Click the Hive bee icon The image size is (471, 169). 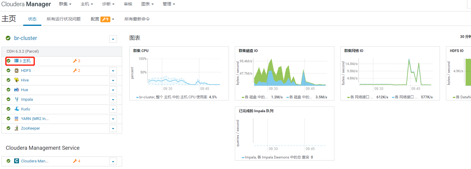point(17,80)
